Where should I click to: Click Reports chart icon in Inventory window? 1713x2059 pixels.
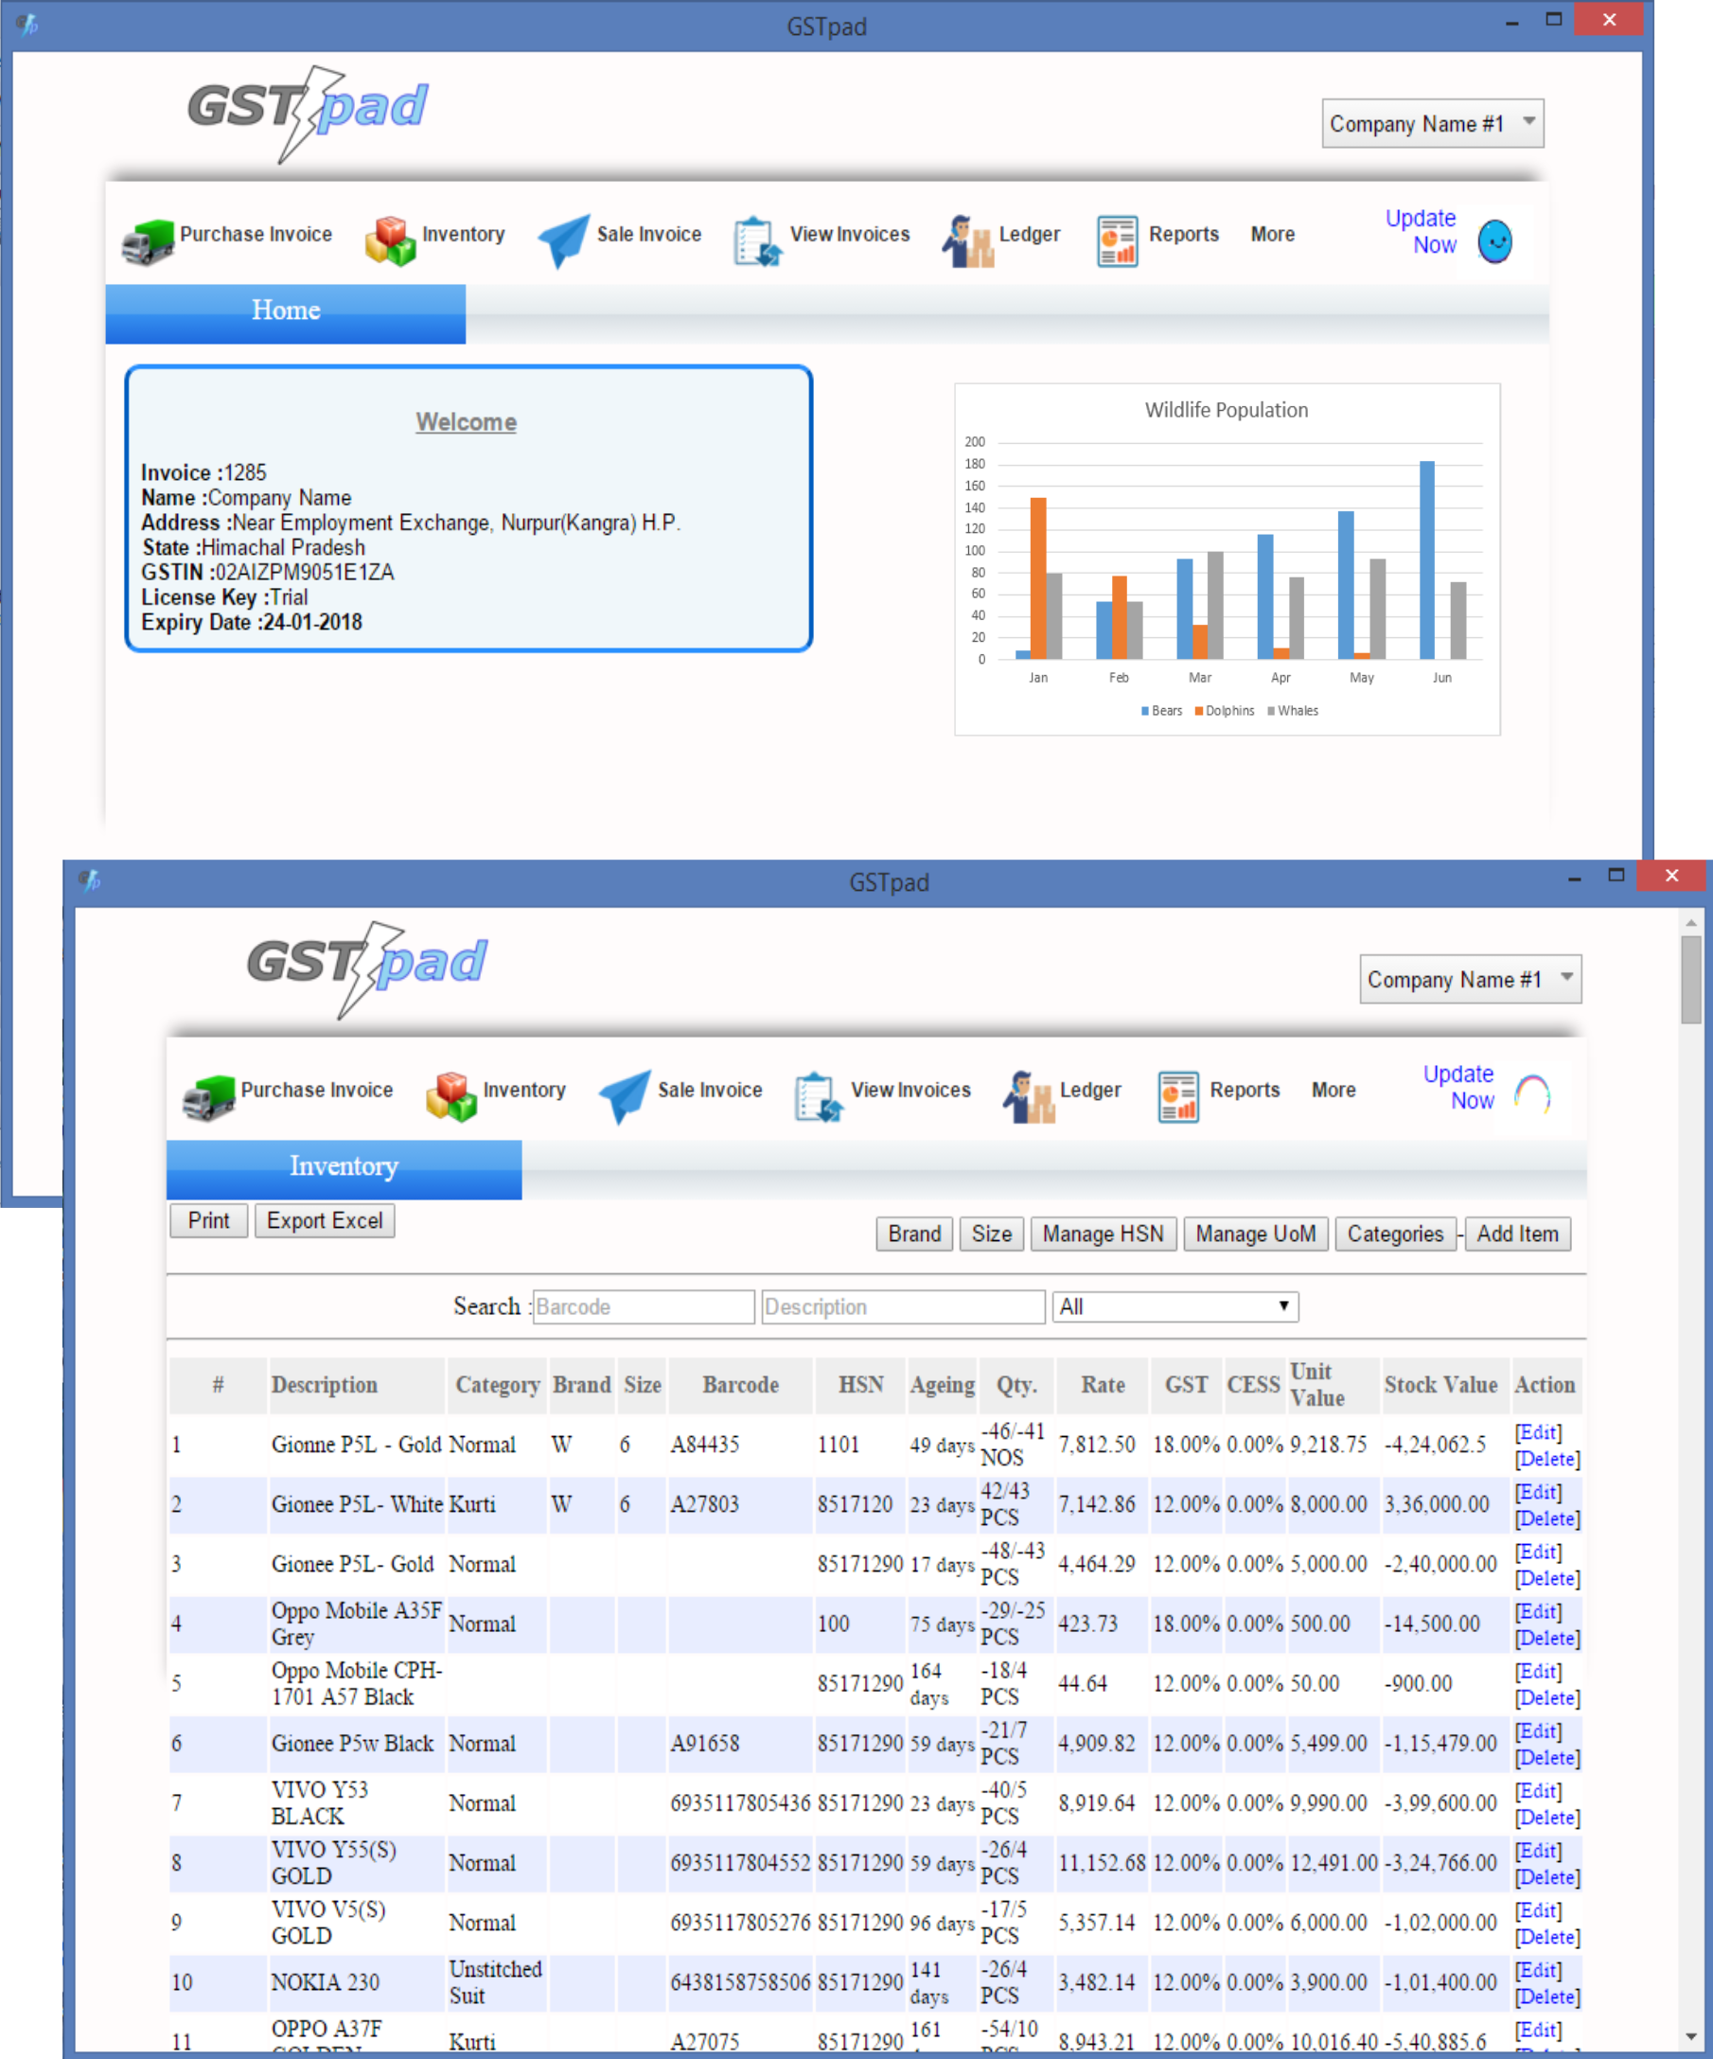pyautogui.click(x=1178, y=1096)
